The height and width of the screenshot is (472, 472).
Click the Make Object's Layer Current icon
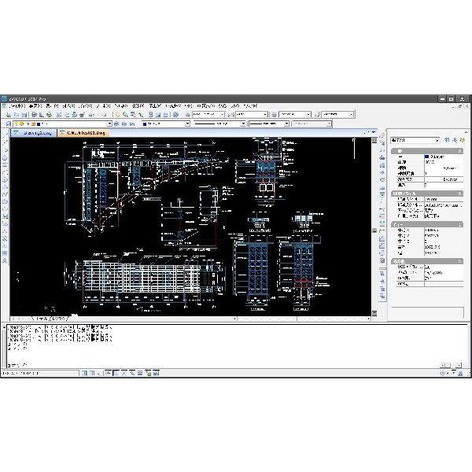click(x=116, y=124)
